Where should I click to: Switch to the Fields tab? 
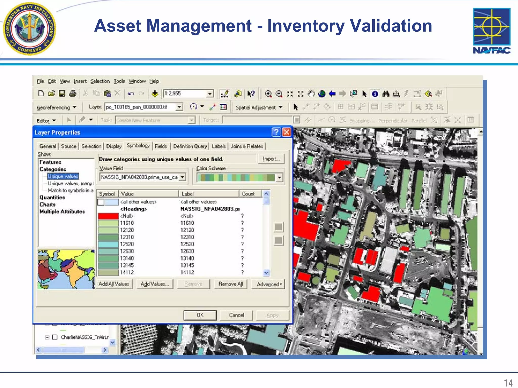coord(161,146)
